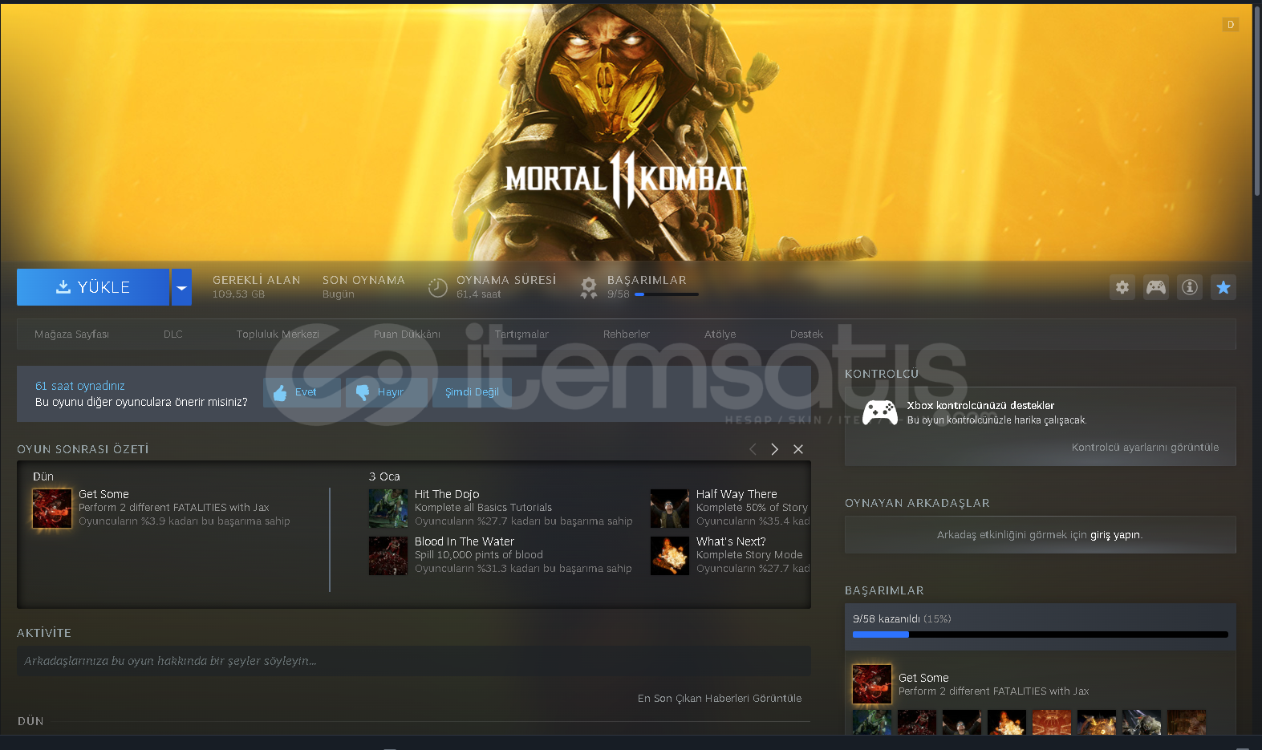This screenshot has width=1262, height=750.
Task: Click last small achievement thumbnail in sidebar row
Action: [1187, 721]
